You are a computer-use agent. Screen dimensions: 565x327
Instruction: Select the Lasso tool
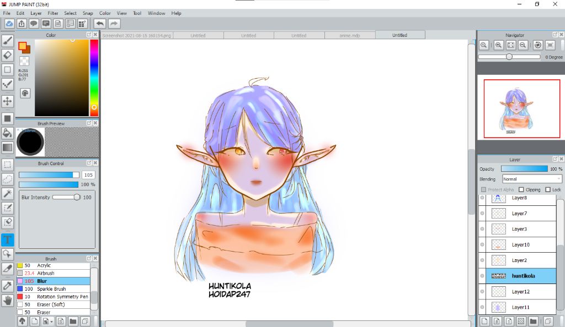point(8,179)
